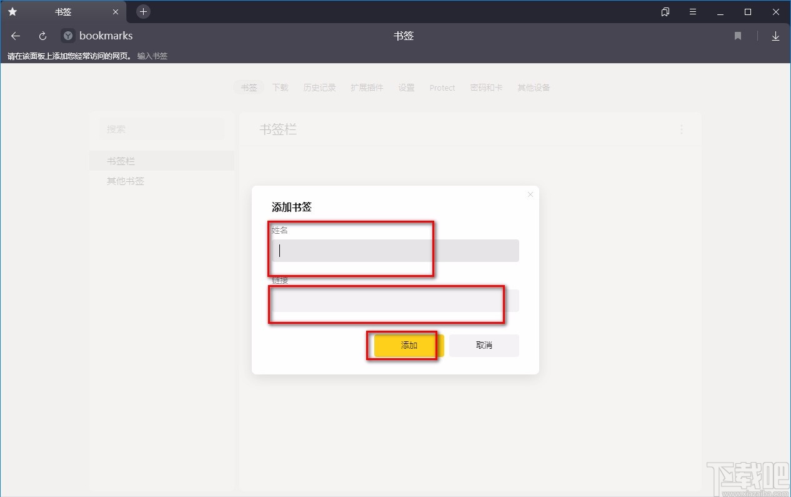Click the 输入书签 link in notification bar
The width and height of the screenshot is (791, 497).
click(152, 56)
